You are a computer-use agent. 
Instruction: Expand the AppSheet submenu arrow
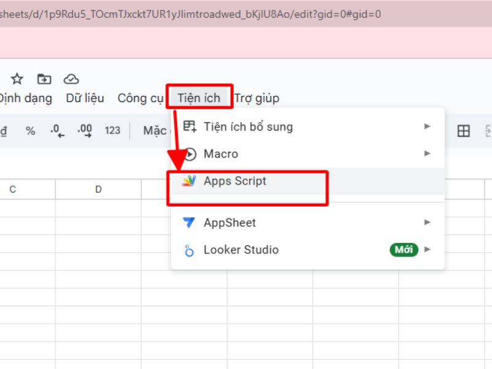(x=427, y=223)
